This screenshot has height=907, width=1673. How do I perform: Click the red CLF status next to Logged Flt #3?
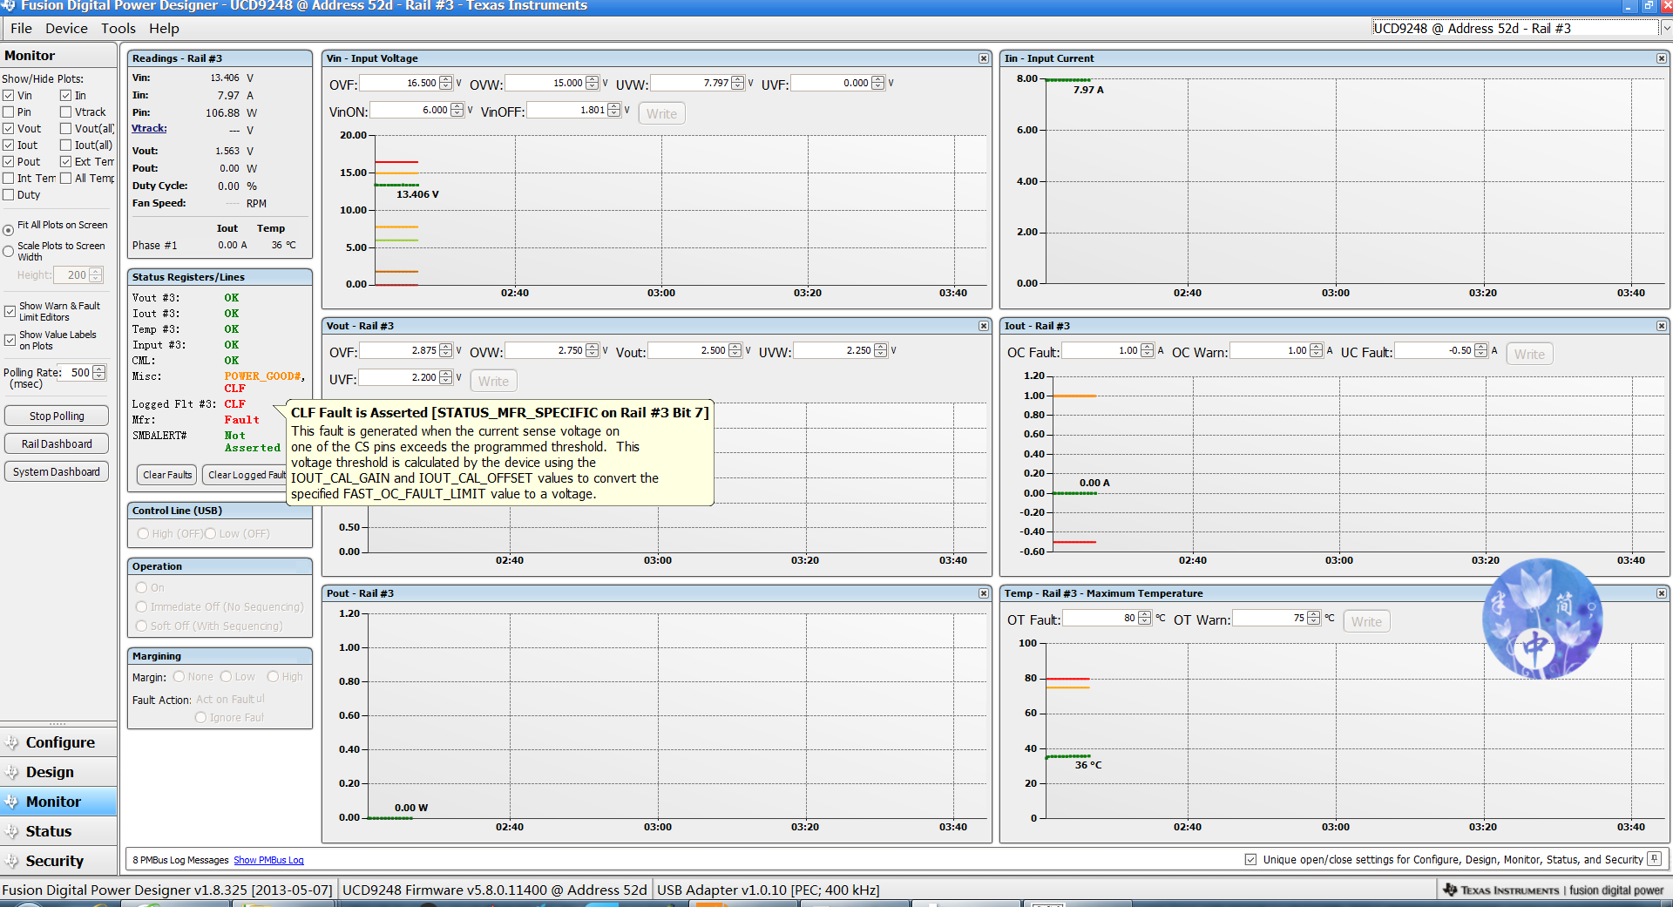coord(235,404)
